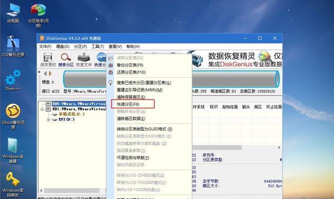This screenshot has width=334, height=199.
Task: Click the EFI(D:) partition icon
Action: 54,119
